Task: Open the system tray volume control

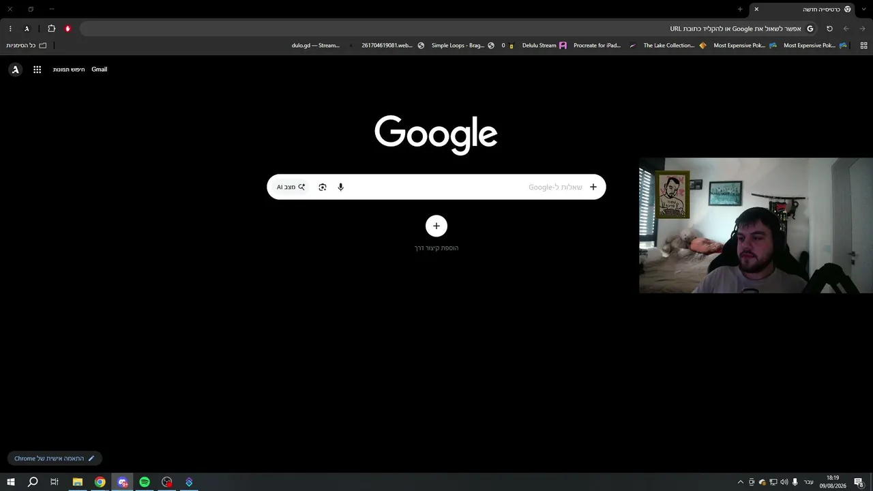Action: (784, 482)
